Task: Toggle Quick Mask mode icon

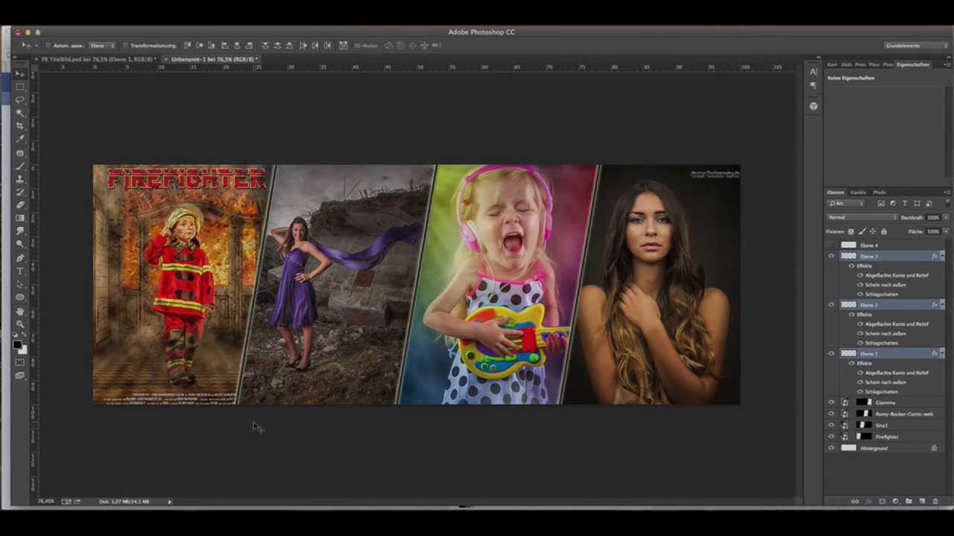Action: 20,363
